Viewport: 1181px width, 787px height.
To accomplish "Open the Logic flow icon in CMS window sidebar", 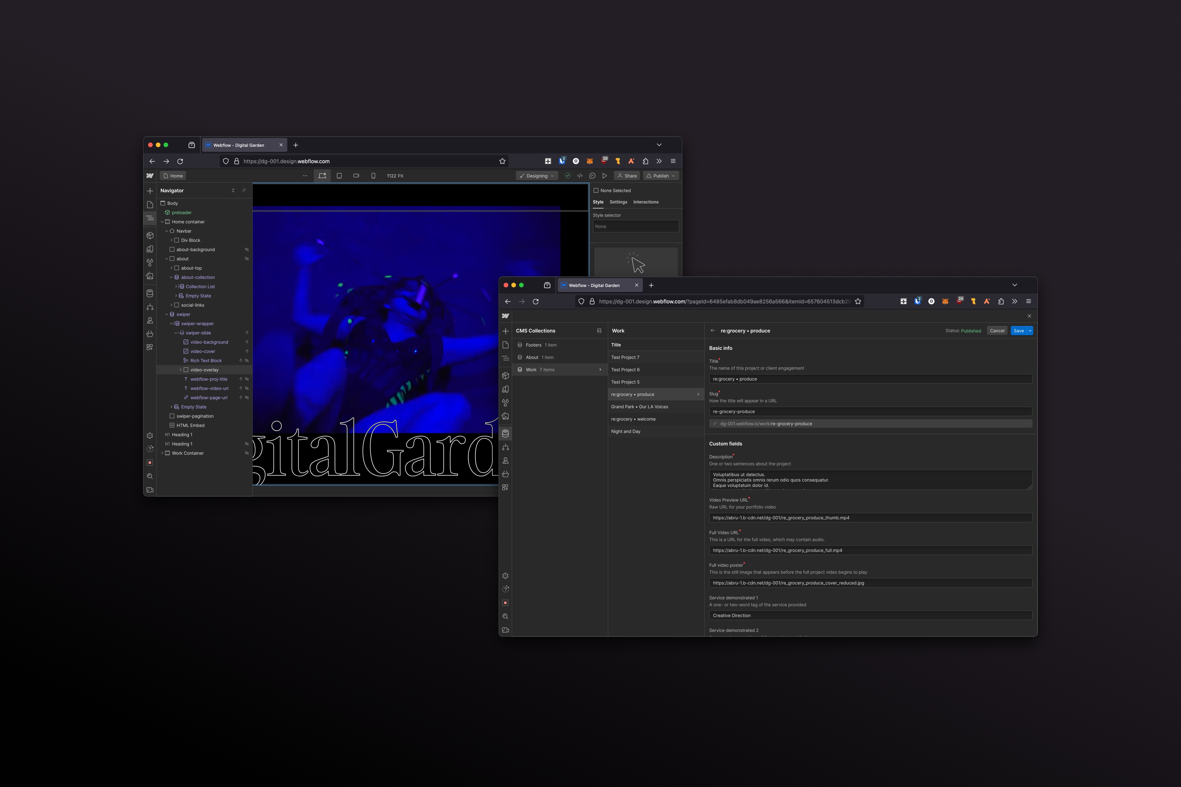I will pyautogui.click(x=506, y=447).
